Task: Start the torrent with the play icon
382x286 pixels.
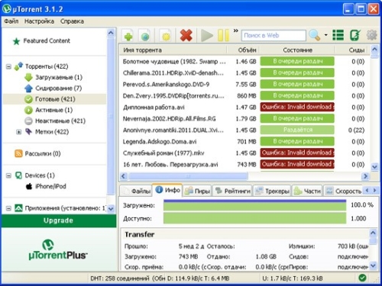Action: pyautogui.click(x=207, y=35)
